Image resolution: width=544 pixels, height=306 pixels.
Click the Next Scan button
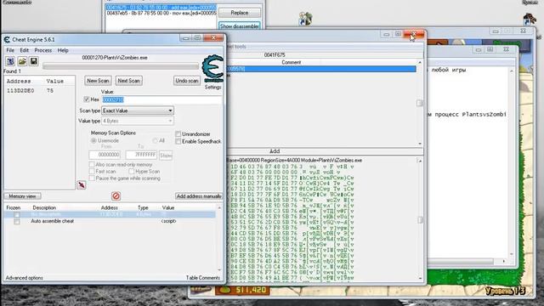coord(128,81)
